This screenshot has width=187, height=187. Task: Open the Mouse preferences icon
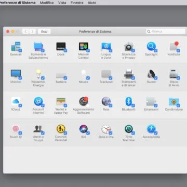[x=84, y=74]
